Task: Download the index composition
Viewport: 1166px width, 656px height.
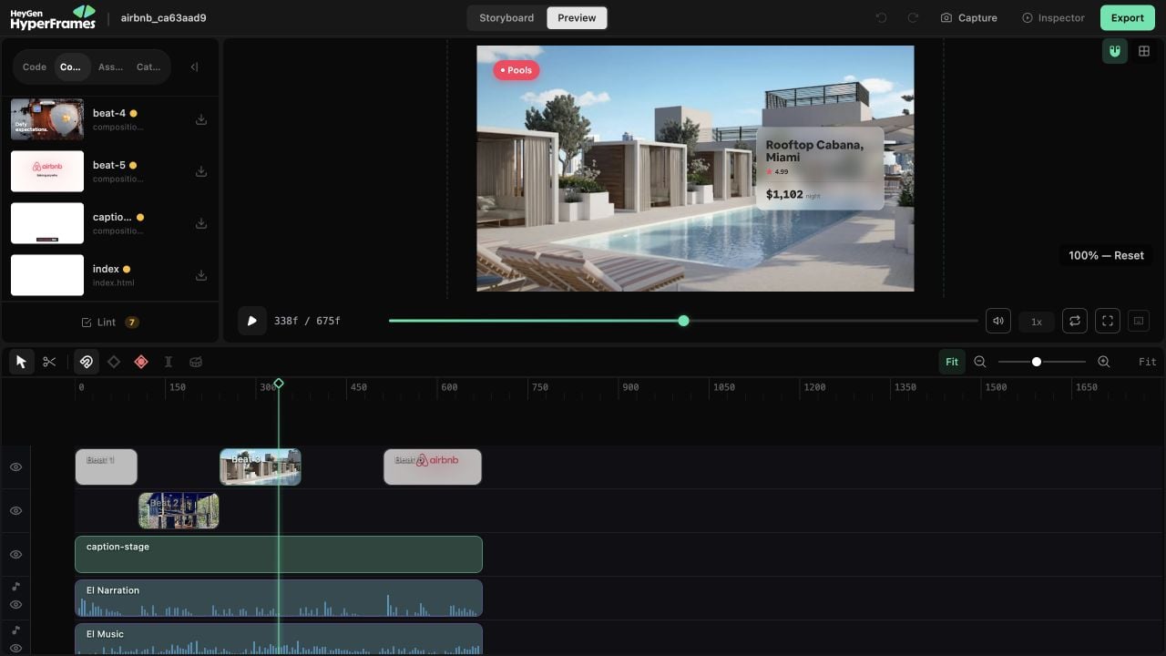Action: click(201, 275)
